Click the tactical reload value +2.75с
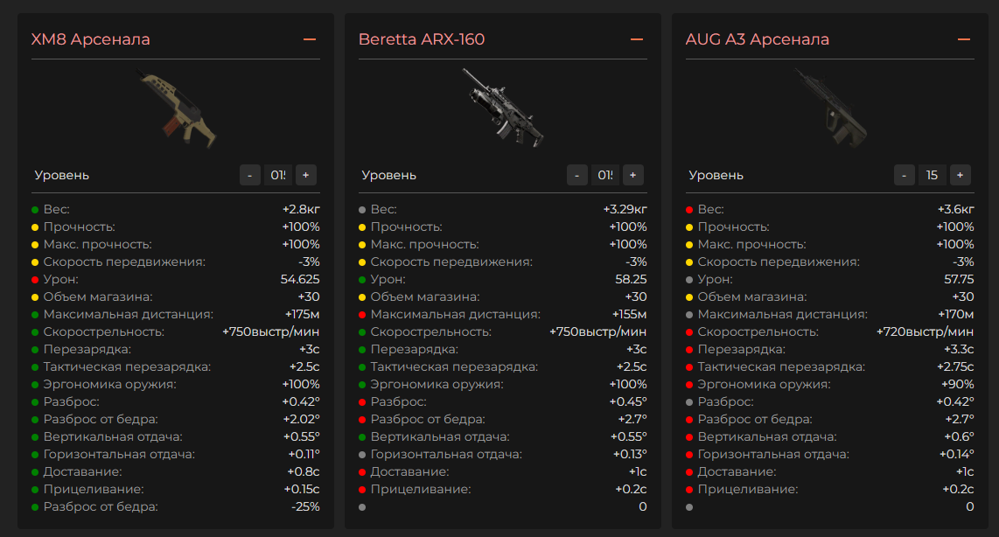Viewport: 999px width, 537px height. (955, 367)
